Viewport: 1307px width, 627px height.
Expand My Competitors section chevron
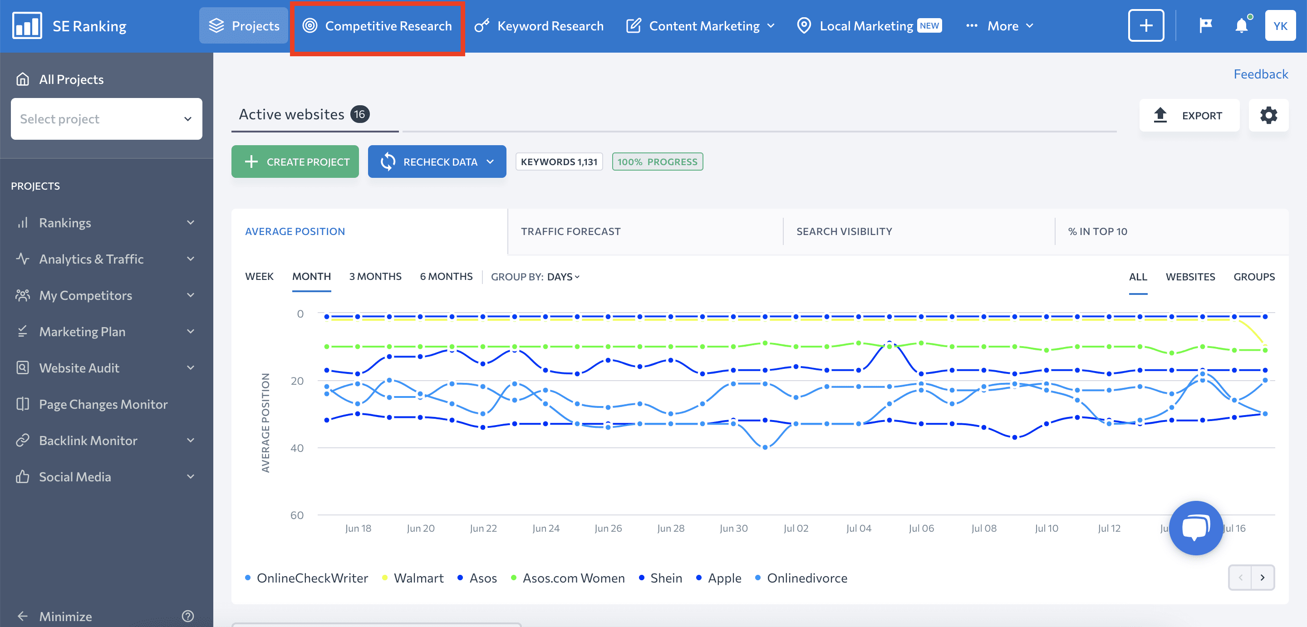click(191, 295)
